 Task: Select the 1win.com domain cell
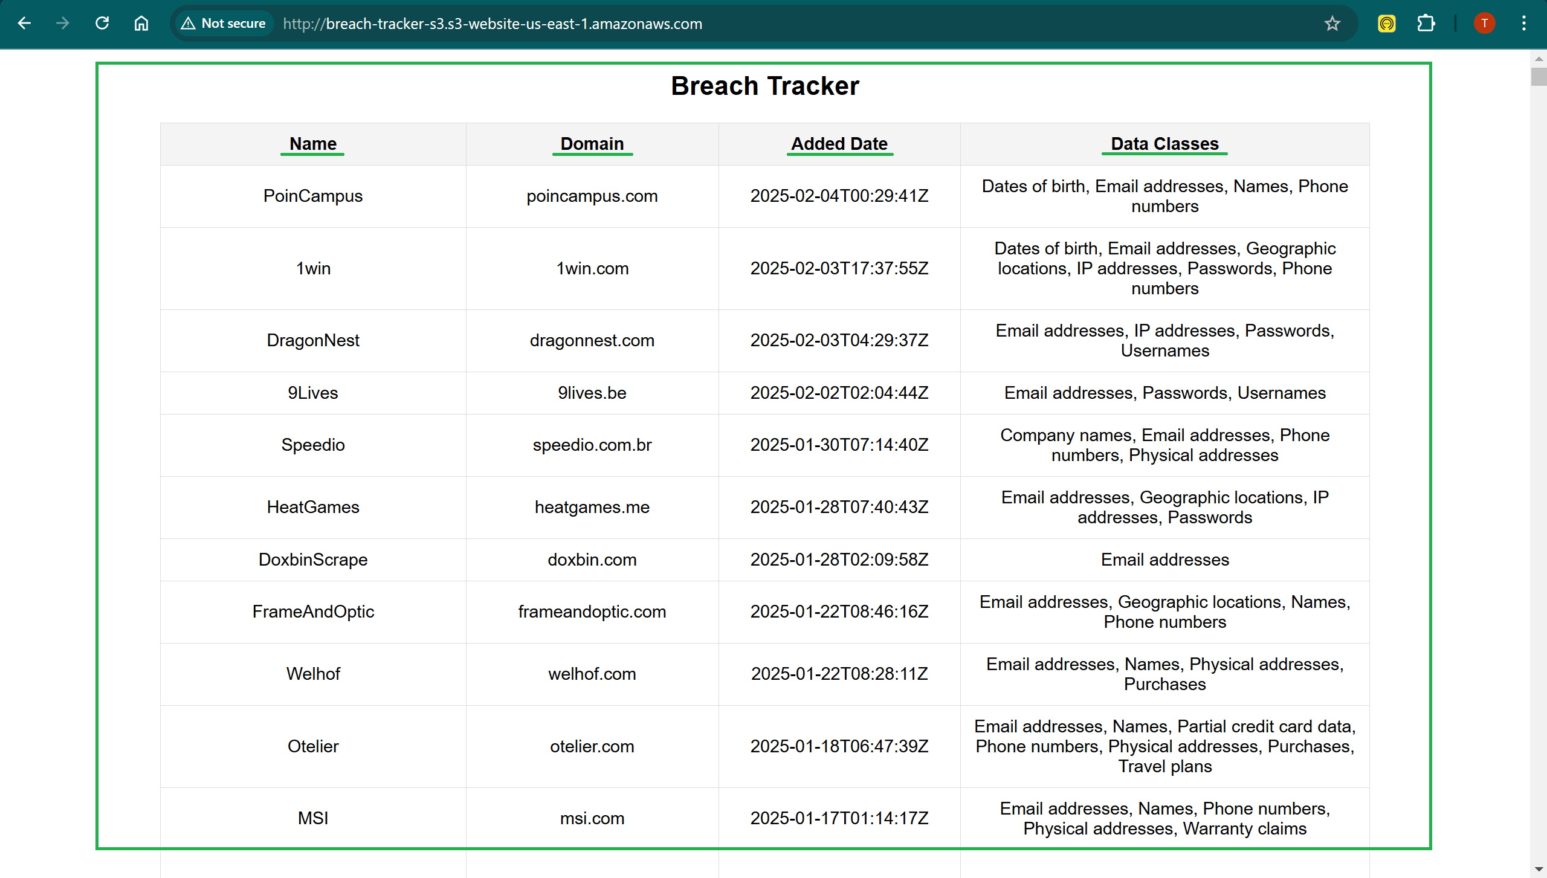(592, 268)
